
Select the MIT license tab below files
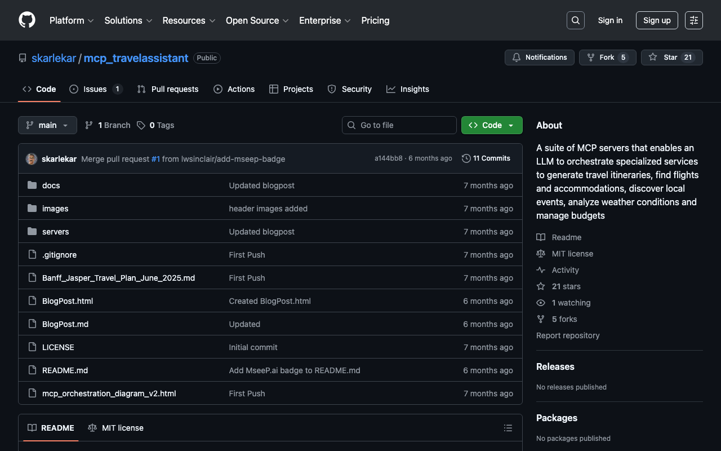point(116,428)
